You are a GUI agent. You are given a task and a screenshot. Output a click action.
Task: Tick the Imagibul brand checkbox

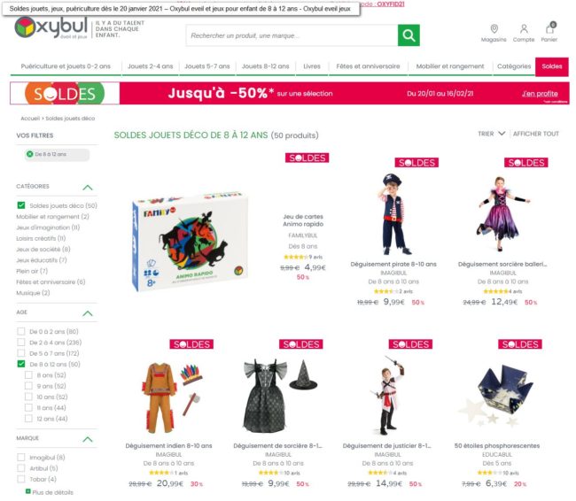(21, 458)
